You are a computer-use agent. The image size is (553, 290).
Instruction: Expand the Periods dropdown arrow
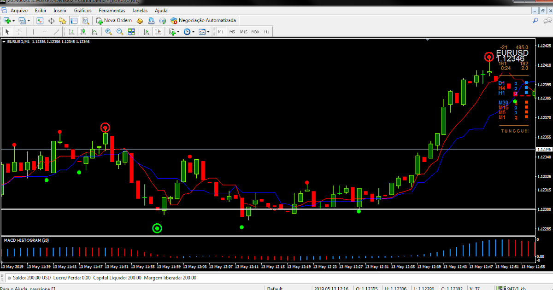(193, 32)
